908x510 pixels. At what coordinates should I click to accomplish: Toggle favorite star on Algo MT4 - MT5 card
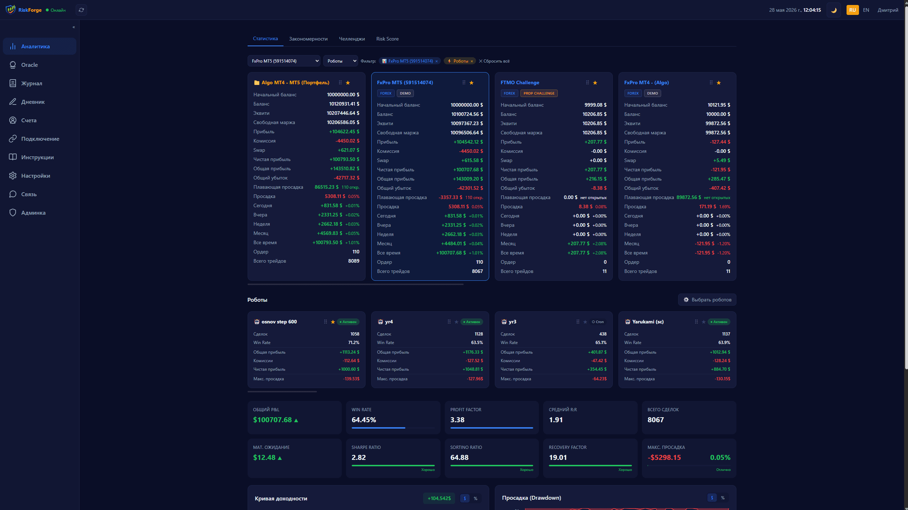pos(348,83)
